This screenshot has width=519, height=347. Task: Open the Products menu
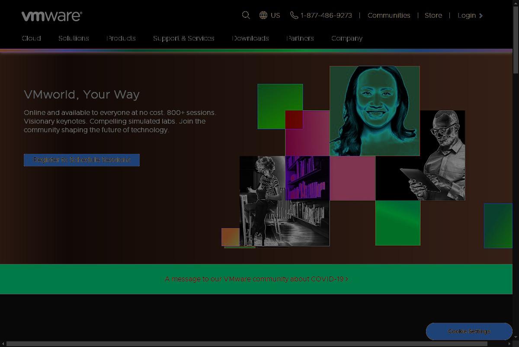[x=121, y=38]
